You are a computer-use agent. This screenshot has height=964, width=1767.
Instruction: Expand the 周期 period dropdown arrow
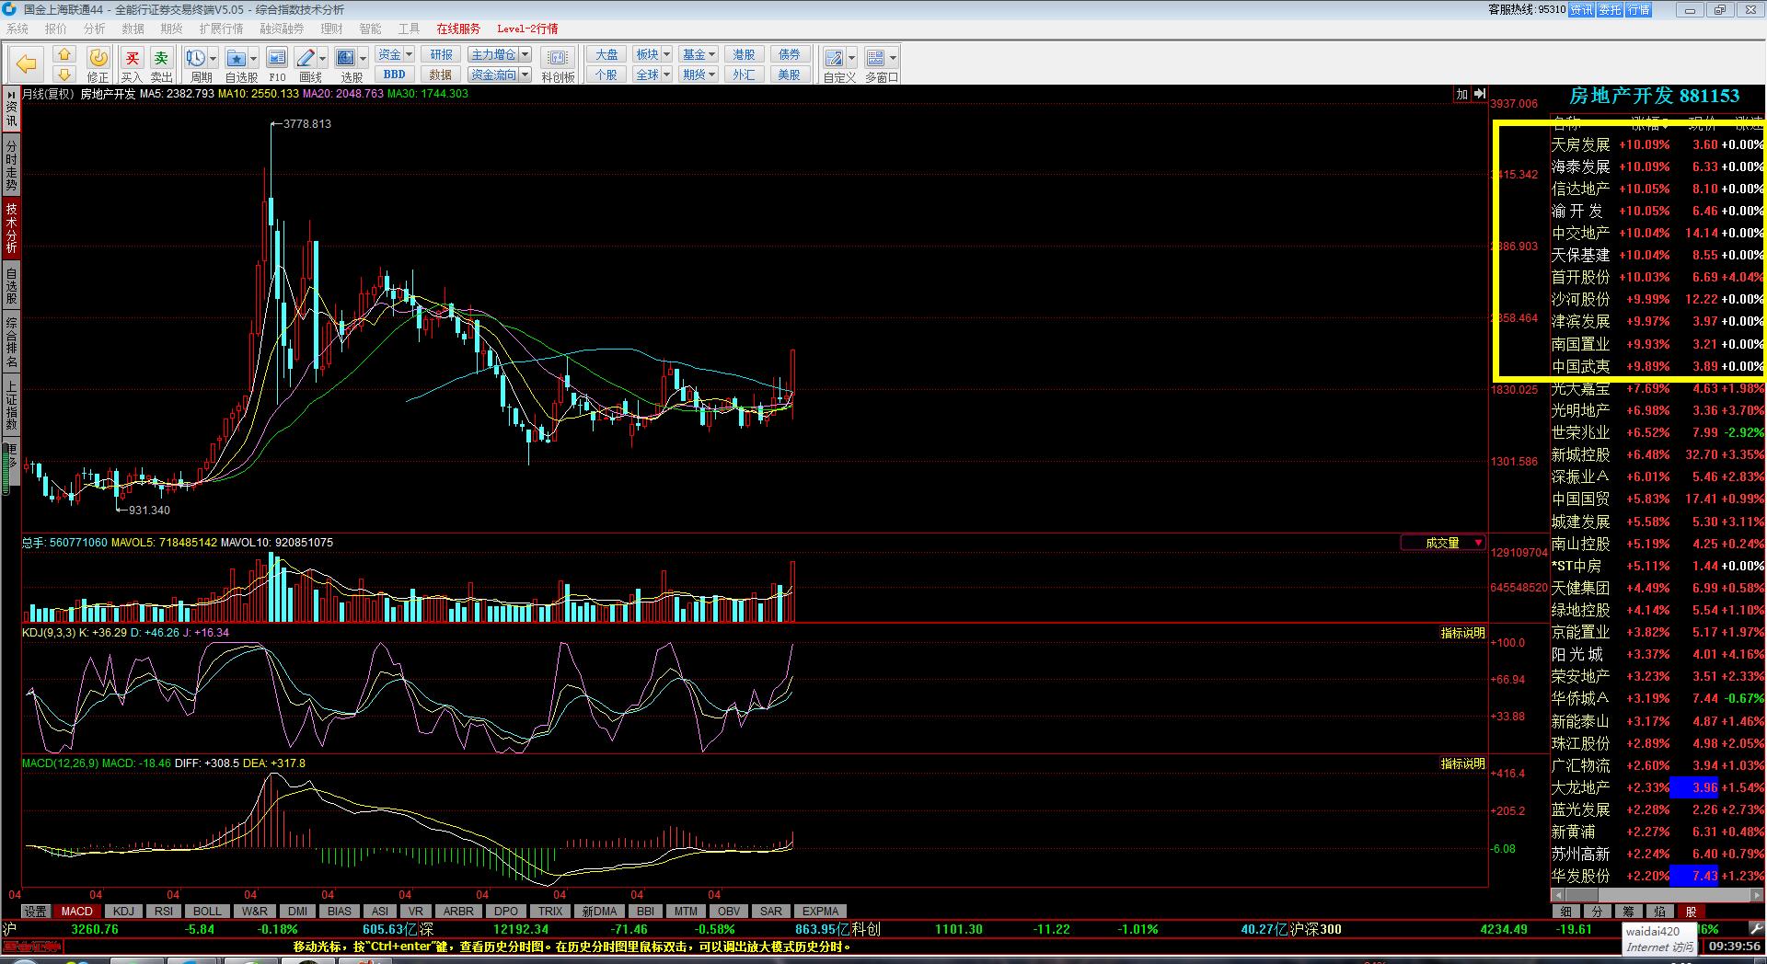(x=213, y=58)
